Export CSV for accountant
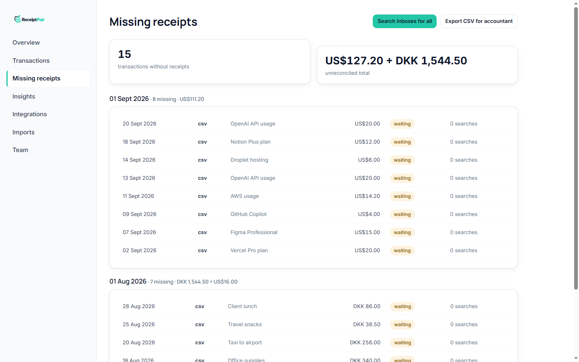579x362 pixels. tap(479, 21)
